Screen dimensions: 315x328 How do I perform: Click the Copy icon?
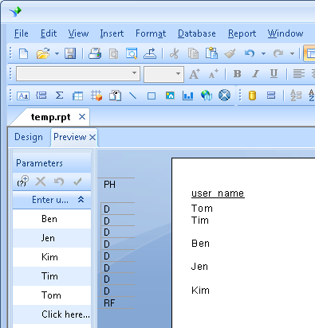(193, 53)
